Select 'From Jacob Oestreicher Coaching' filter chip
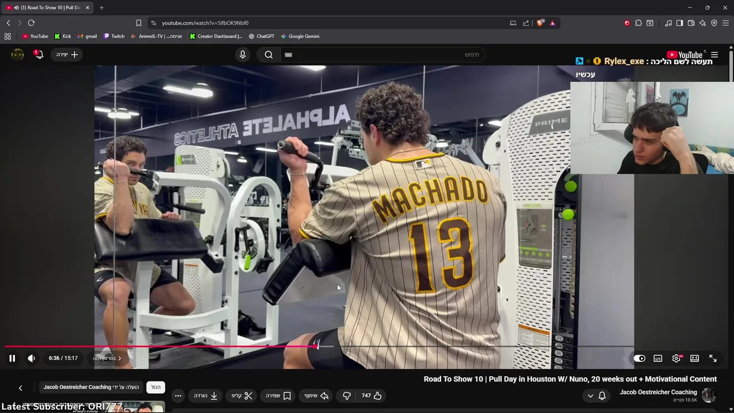Viewport: 734px width, 413px height. point(91,387)
